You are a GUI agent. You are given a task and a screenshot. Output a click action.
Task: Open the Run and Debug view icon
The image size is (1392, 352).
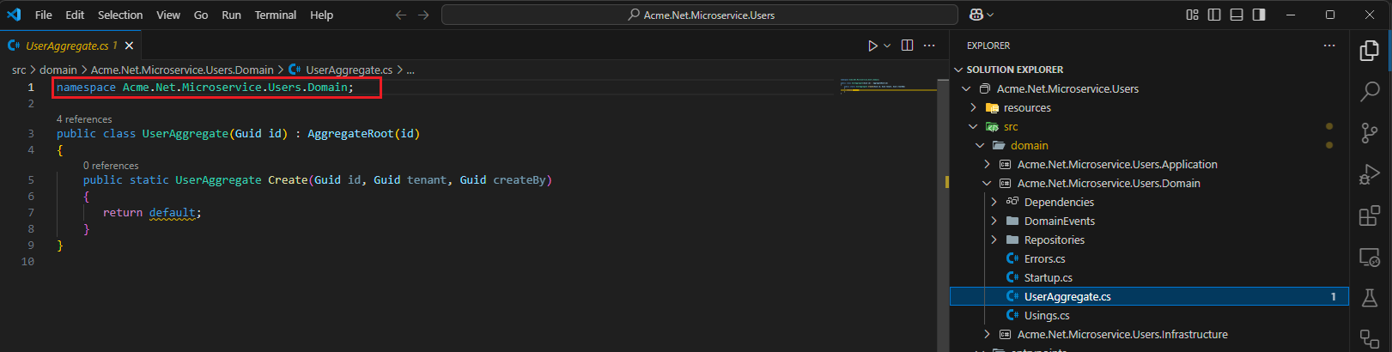coord(1370,174)
